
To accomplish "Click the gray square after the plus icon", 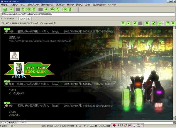I will (x=18, y=10).
